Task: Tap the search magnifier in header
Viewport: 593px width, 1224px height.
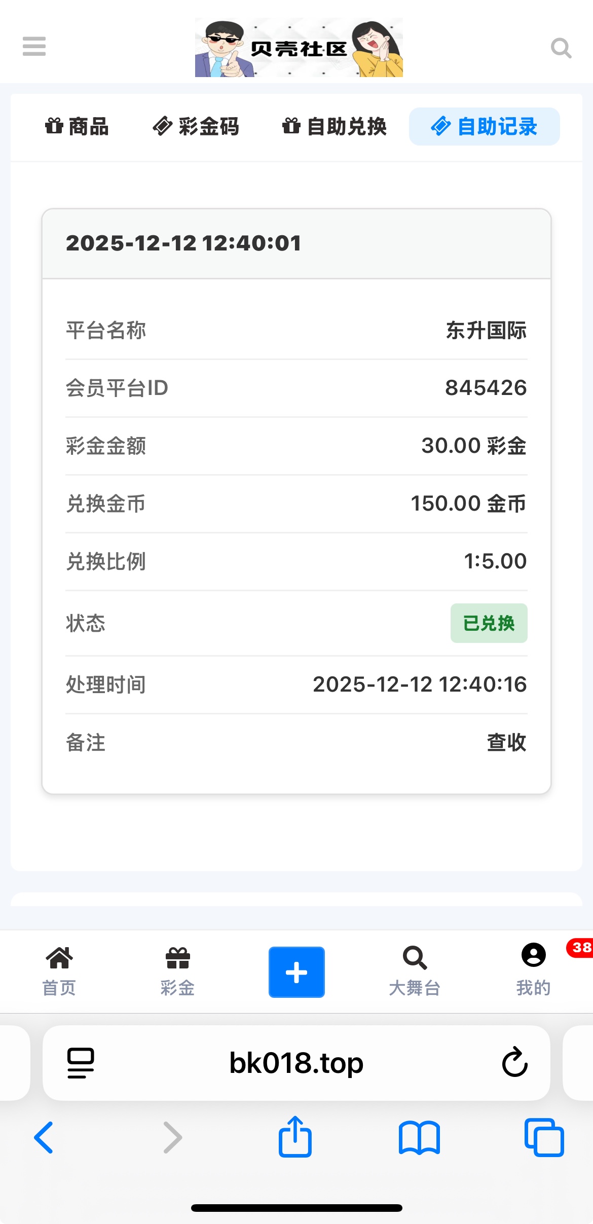Action: tap(561, 48)
